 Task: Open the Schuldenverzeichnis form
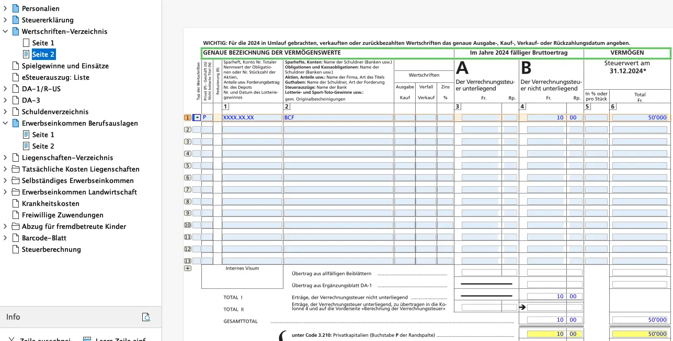coord(55,112)
